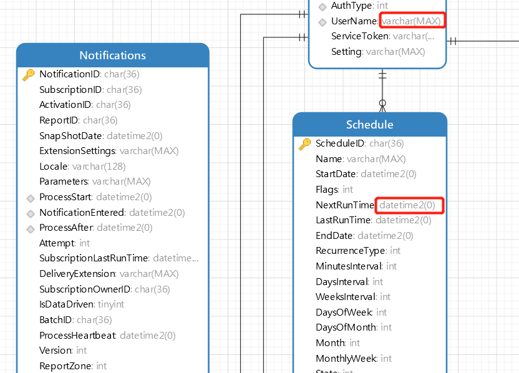Choose the IsDataDriven tinyint column
The height and width of the screenshot is (373, 519).
point(82,304)
